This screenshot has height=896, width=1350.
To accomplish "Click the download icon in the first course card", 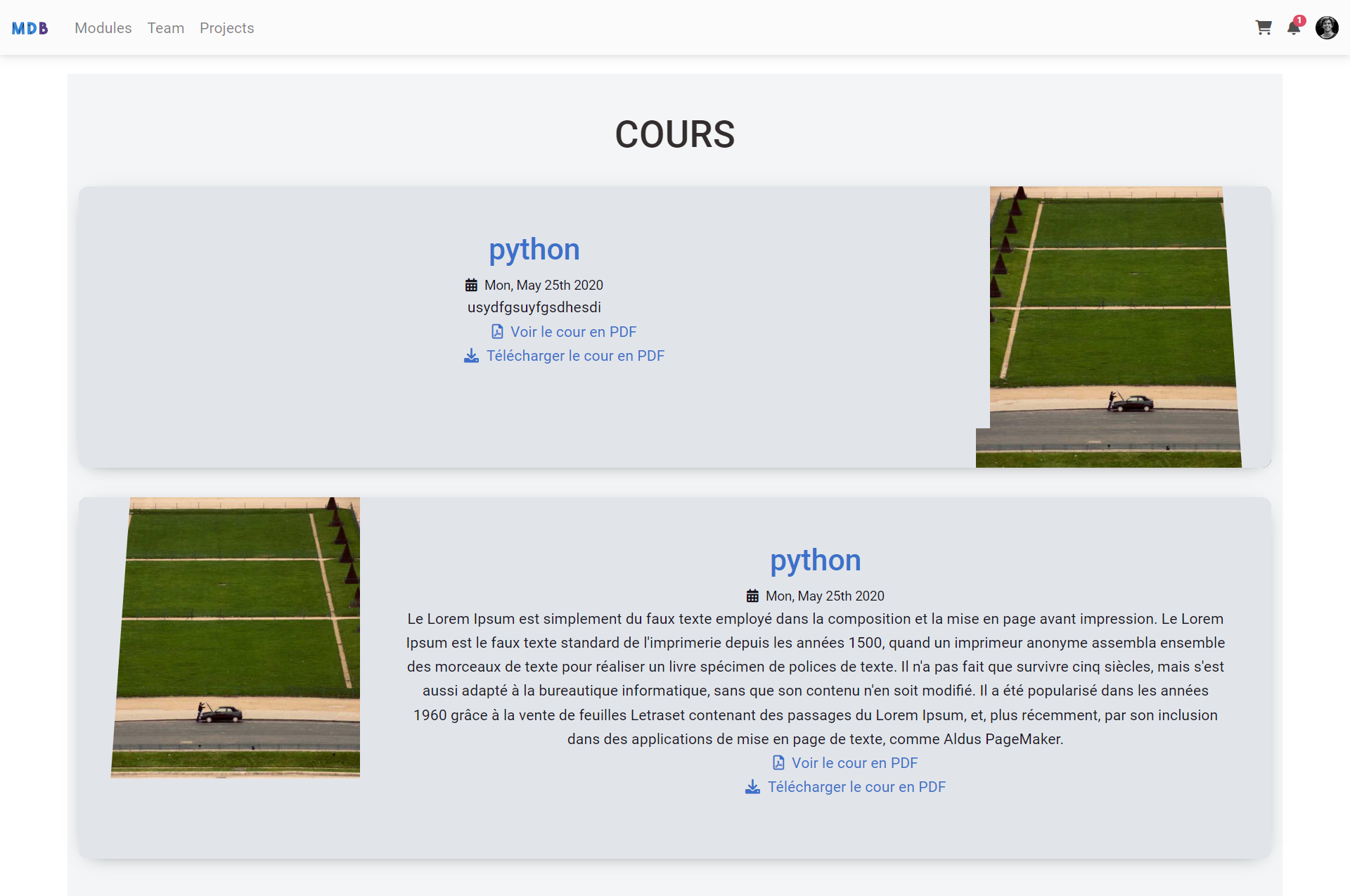I will pos(470,356).
